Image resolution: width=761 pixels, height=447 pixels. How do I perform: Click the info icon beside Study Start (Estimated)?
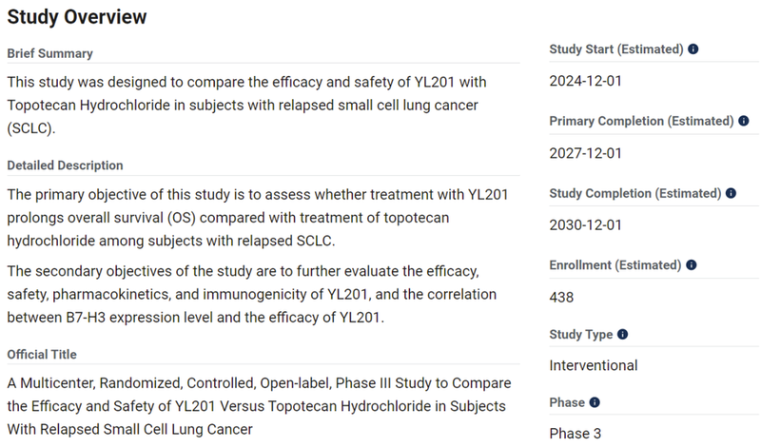pyautogui.click(x=693, y=49)
